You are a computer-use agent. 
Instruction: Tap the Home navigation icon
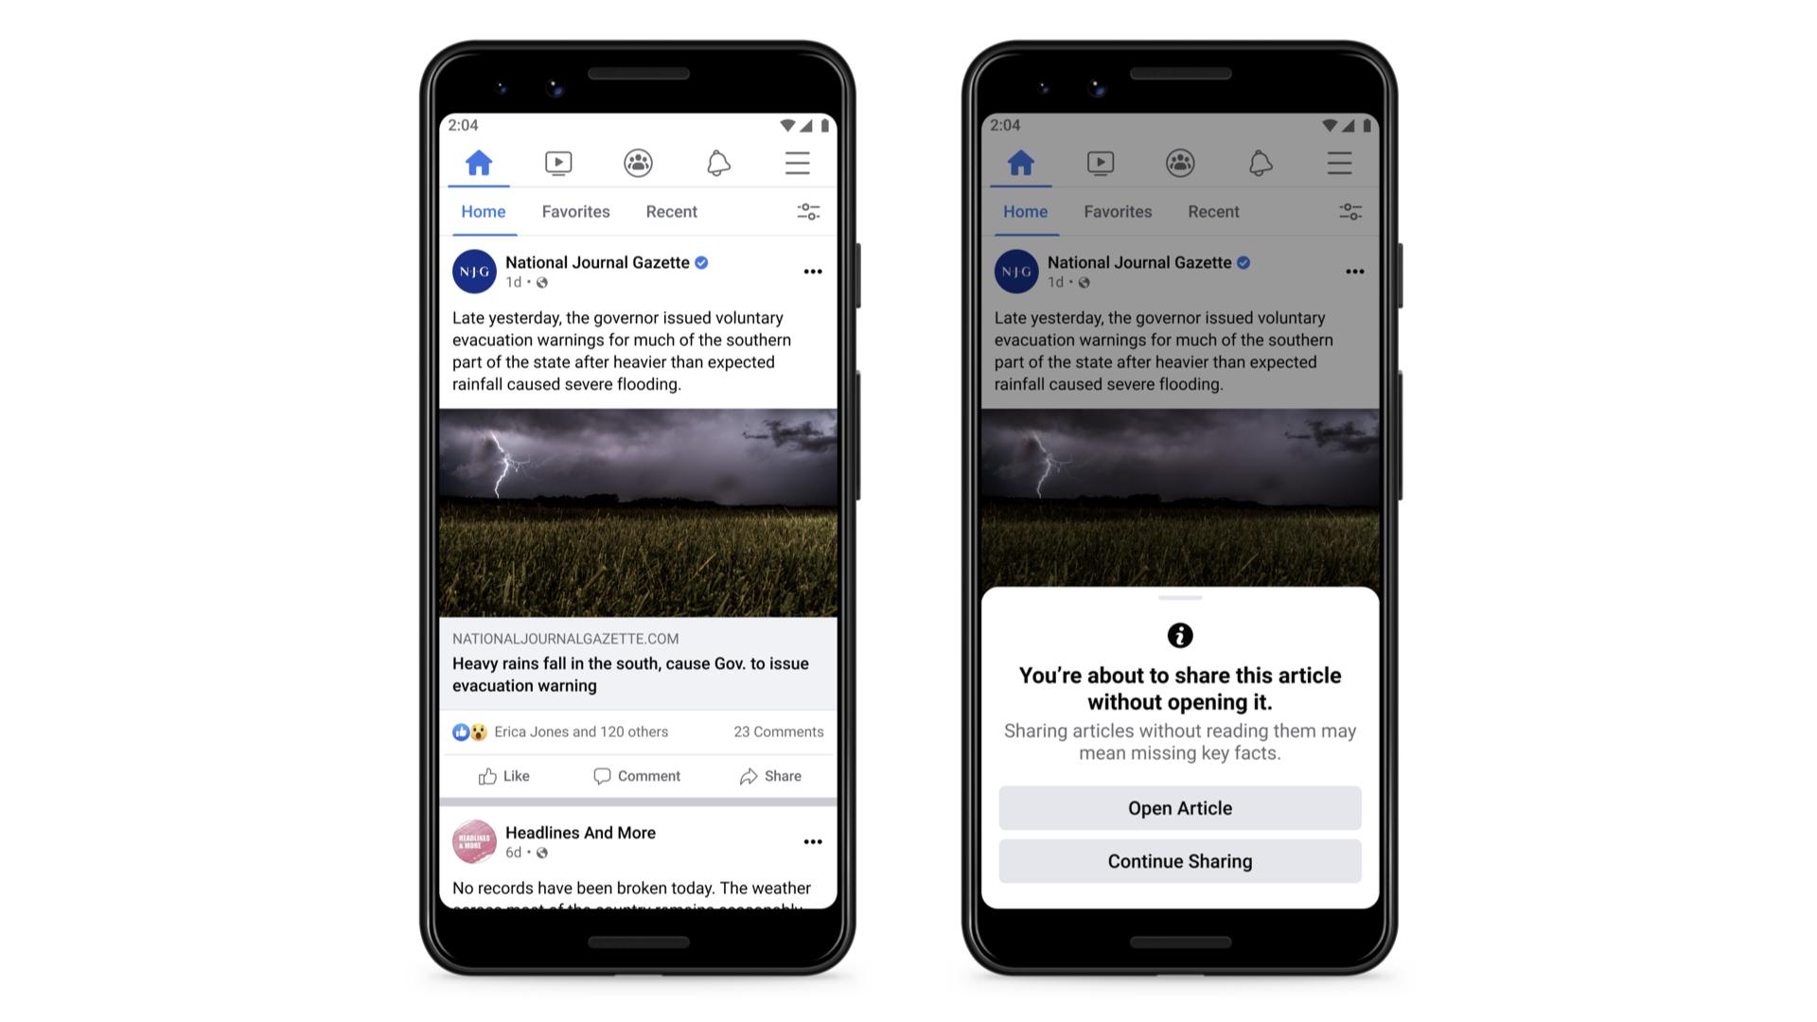(x=479, y=162)
